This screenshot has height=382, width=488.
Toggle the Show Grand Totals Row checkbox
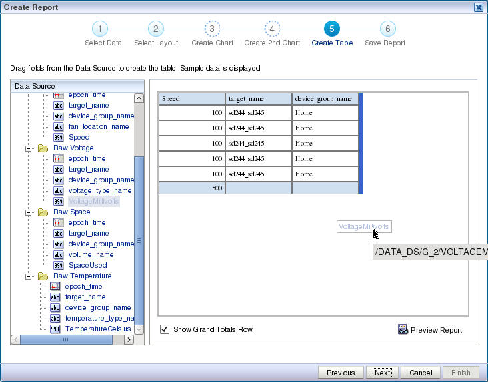(x=165, y=329)
